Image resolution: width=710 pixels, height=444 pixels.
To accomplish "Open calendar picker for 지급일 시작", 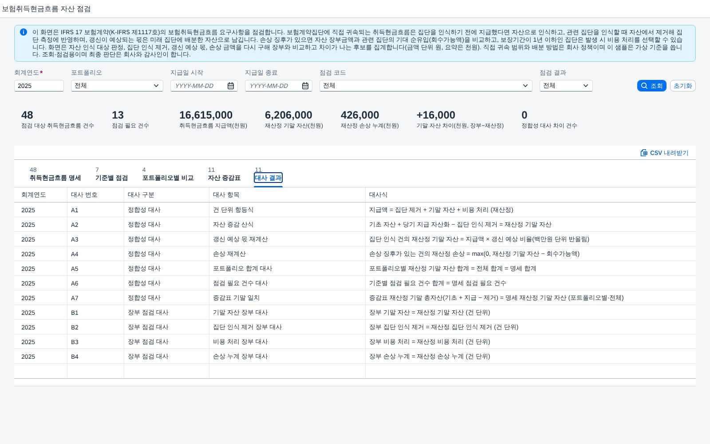I will pos(231,86).
